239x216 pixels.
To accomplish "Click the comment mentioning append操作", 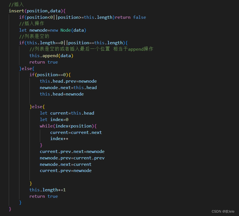I will [91, 49].
